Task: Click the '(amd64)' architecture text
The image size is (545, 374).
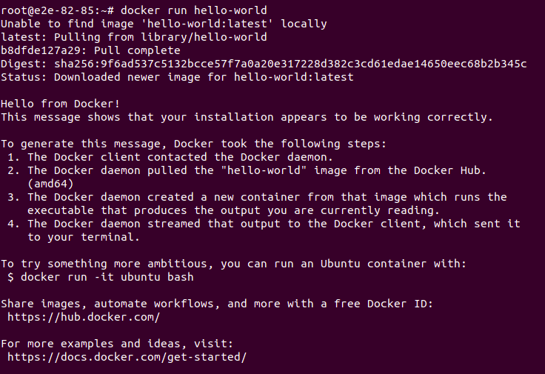Action: coord(50,184)
